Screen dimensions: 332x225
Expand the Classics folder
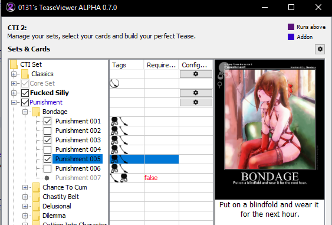[14, 74]
